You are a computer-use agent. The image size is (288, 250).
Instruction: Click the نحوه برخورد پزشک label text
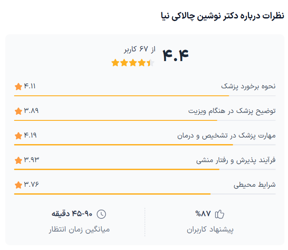coord(248,87)
